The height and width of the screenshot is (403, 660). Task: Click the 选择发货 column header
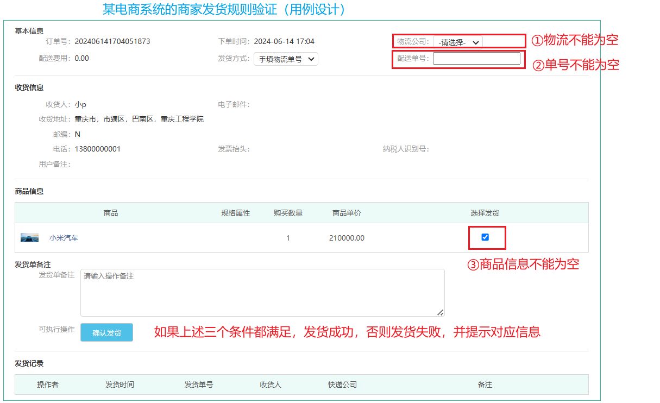click(x=485, y=213)
